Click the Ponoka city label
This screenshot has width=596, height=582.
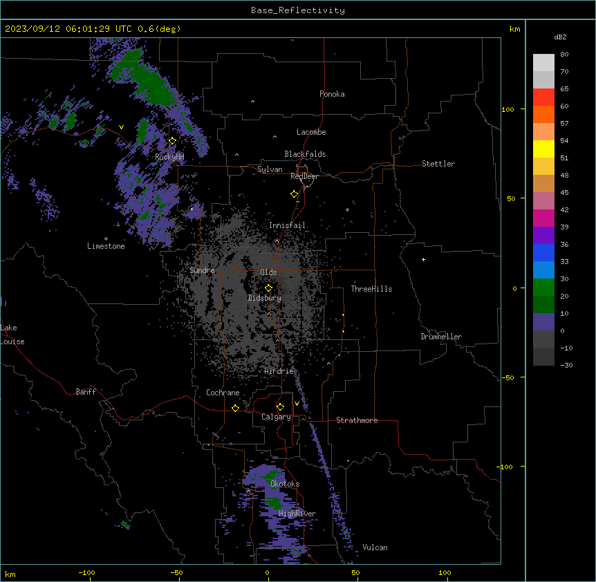332,94
